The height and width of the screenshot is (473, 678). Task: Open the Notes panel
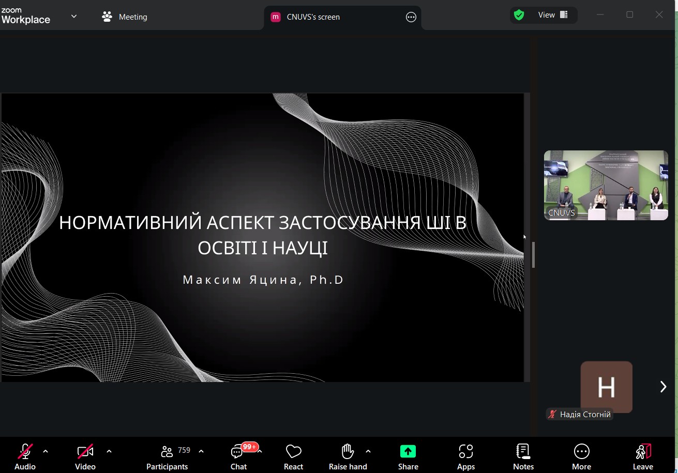tap(523, 451)
